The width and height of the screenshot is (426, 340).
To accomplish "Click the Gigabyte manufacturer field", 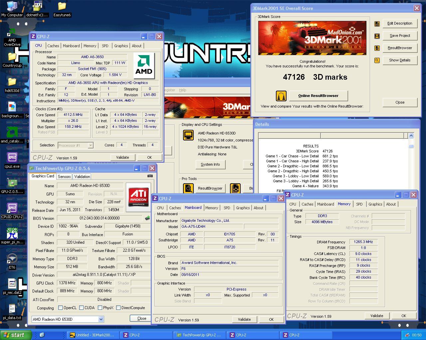I will 230,220.
